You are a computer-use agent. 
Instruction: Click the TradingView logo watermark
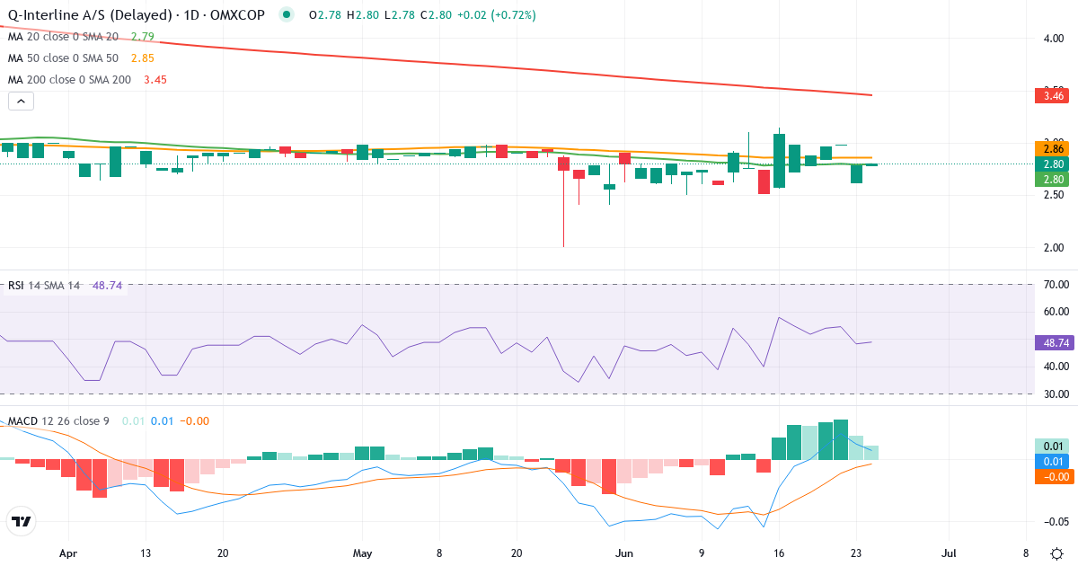22,521
